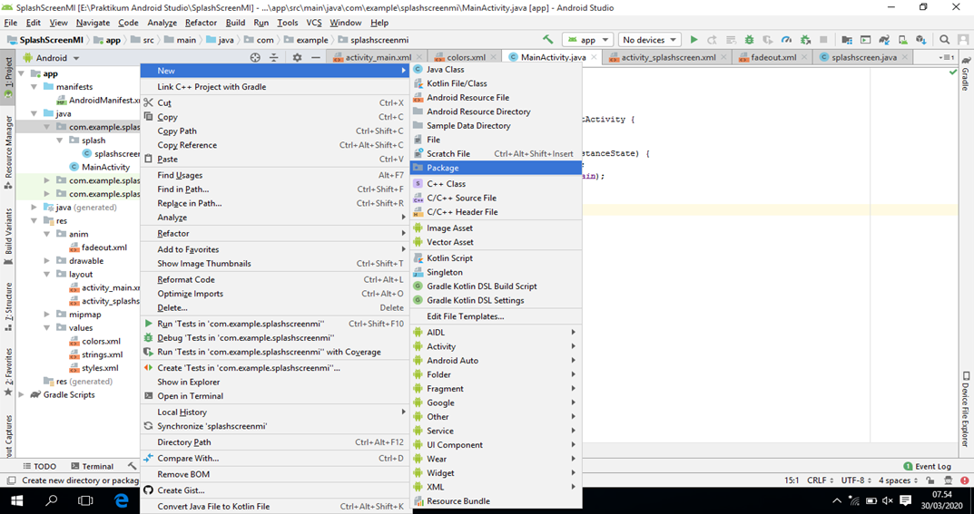
Task: Toggle tool window buttons in bottom-left corner
Action: [x=11, y=480]
